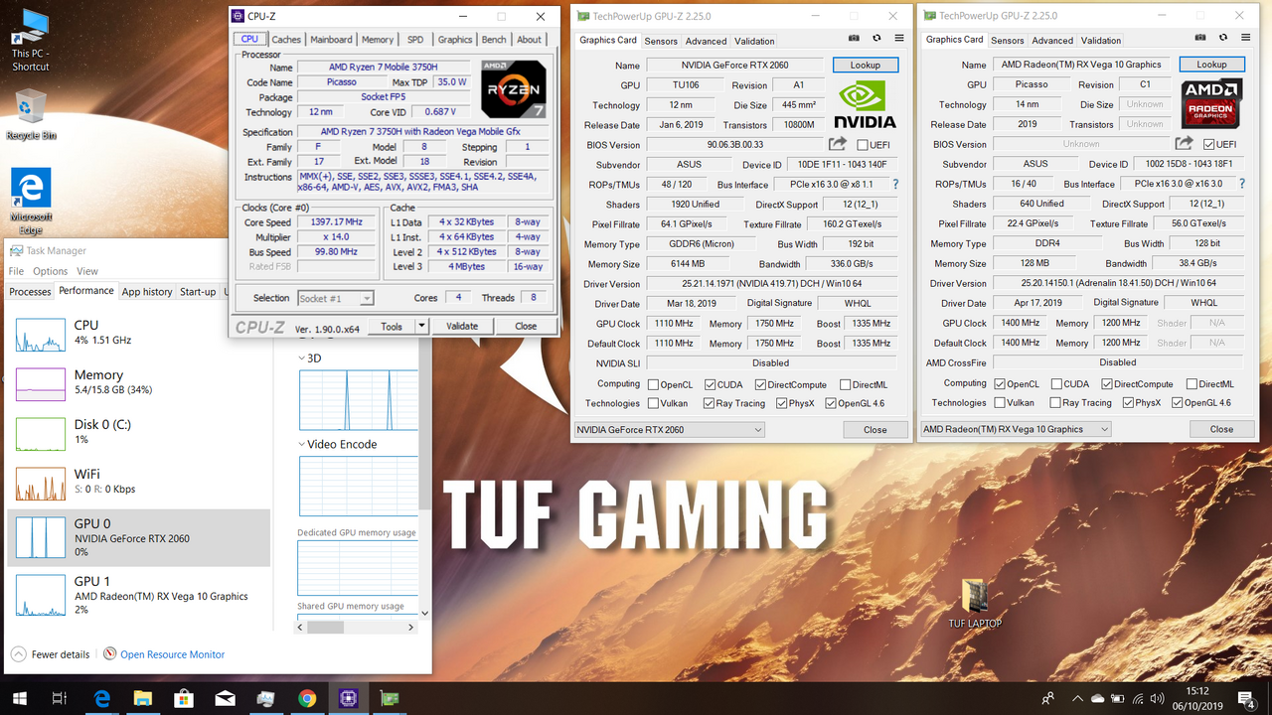Click the Ryzen 7 logo in CPU-Z
This screenshot has width=1272, height=715.
click(514, 89)
